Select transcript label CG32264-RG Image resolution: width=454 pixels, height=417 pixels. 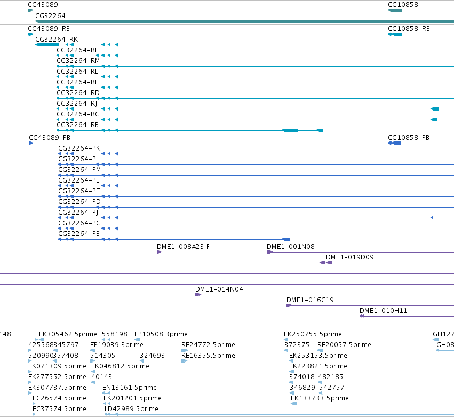point(78,114)
